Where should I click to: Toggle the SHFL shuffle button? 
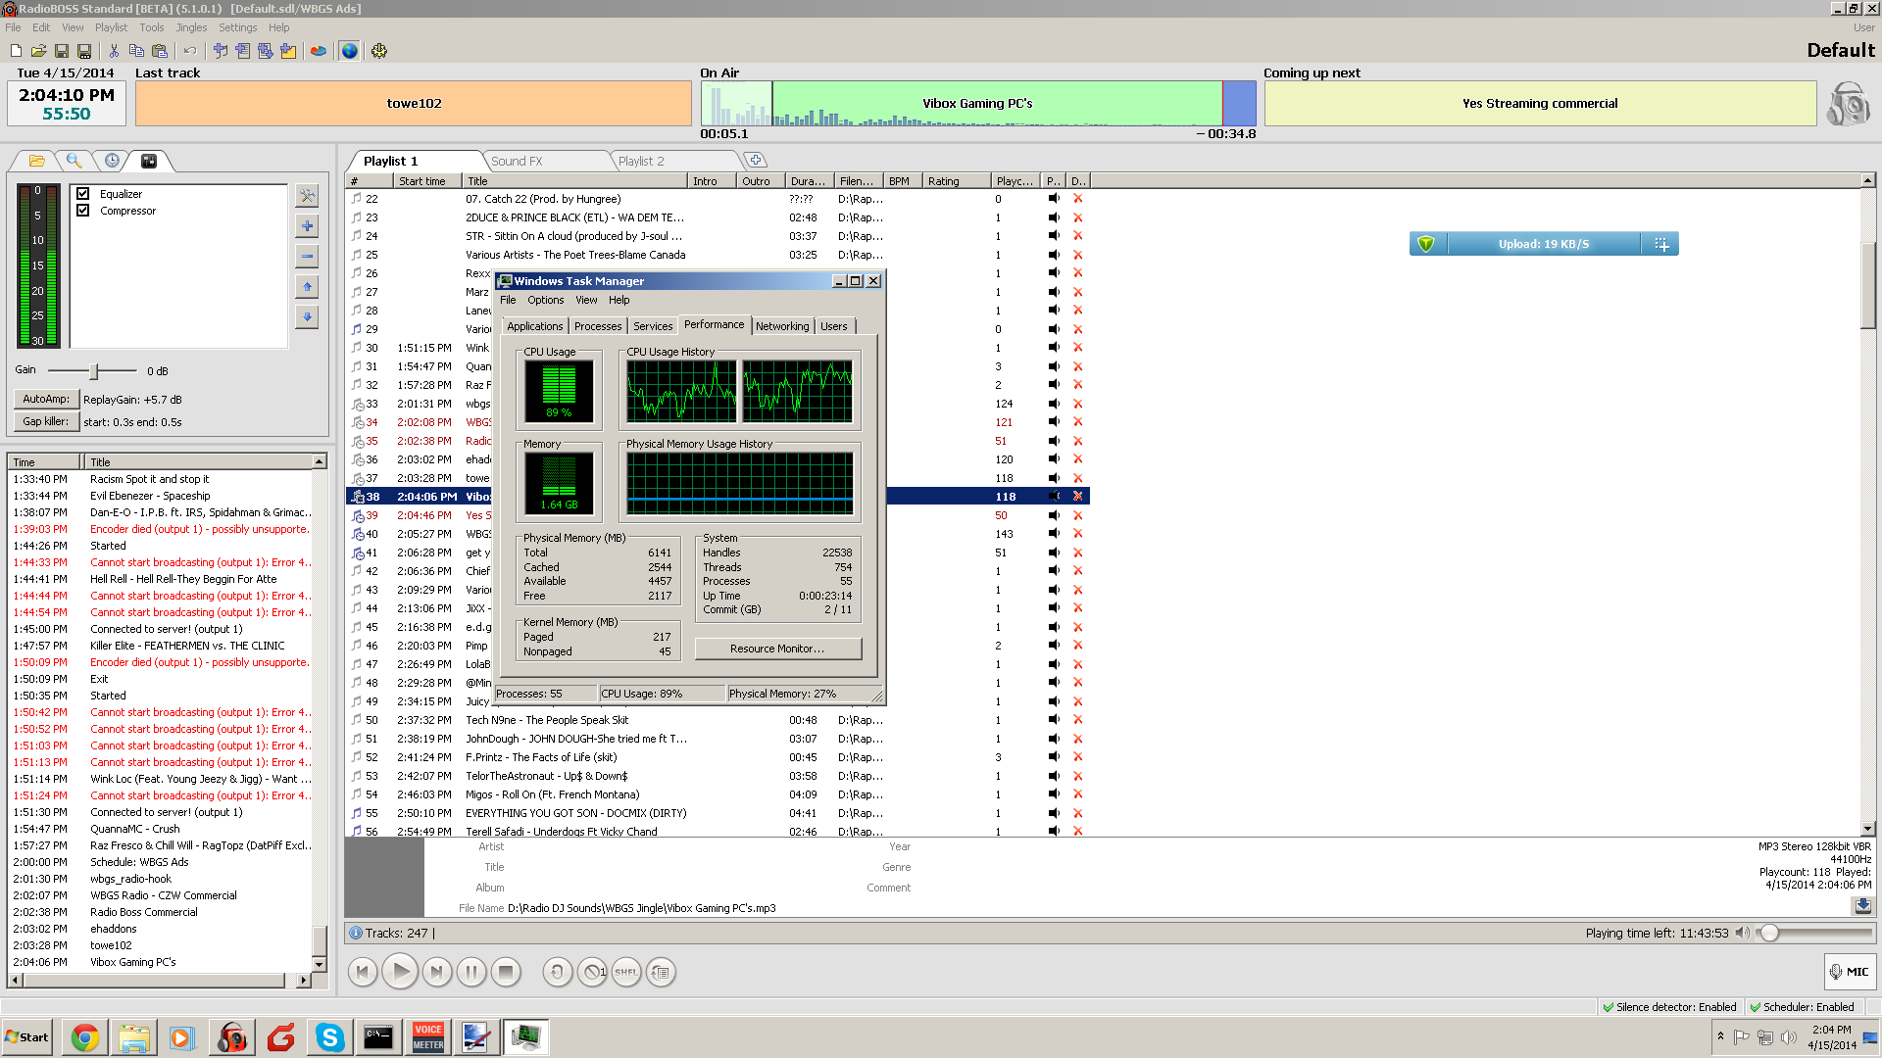click(626, 972)
